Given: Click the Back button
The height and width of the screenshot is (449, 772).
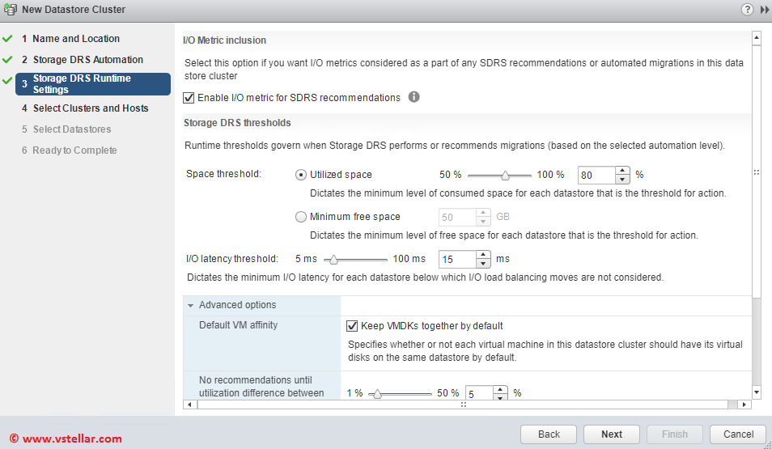Looking at the screenshot, I should pos(549,434).
